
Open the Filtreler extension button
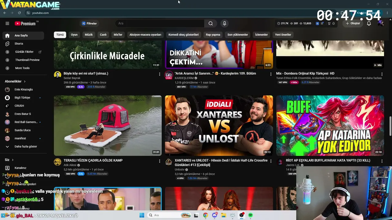(89, 23)
